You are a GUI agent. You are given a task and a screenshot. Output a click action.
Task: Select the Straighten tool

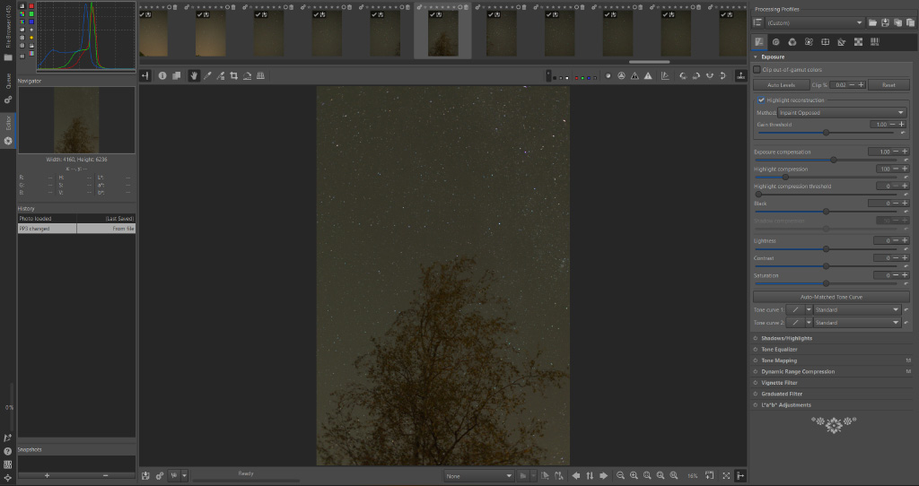point(247,76)
